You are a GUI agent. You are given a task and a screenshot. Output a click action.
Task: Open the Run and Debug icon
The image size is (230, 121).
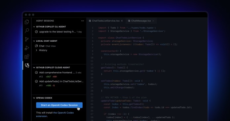[27, 48]
